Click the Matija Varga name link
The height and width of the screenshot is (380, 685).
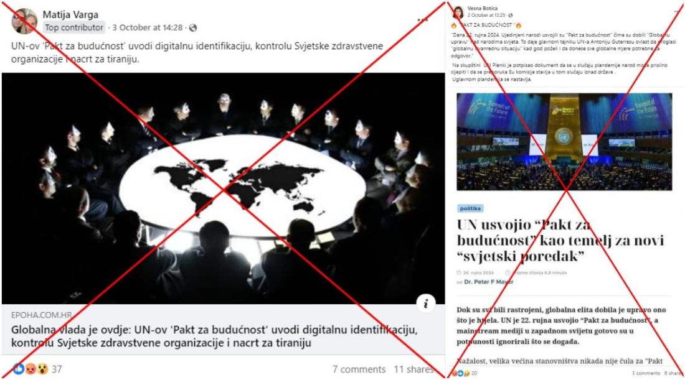(70, 14)
